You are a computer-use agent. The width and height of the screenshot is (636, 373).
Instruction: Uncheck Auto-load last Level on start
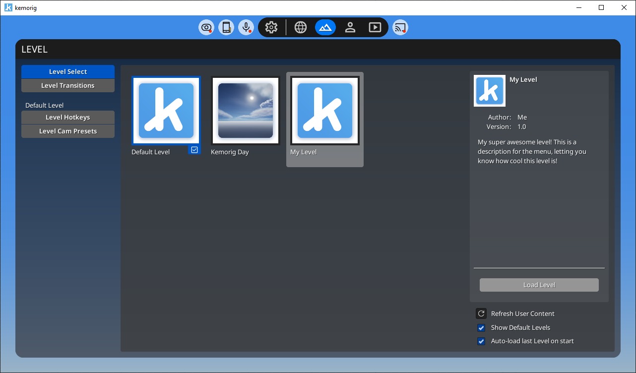(481, 341)
